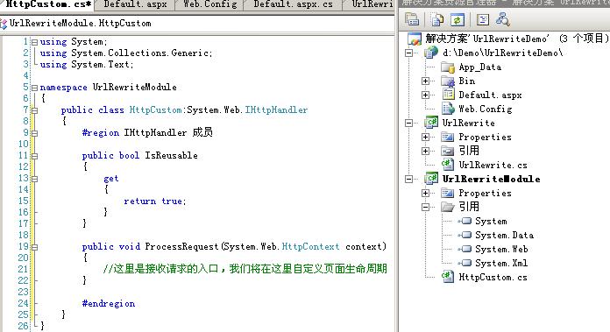Click the Default.aspx file icon
610x332 pixels.
448,95
